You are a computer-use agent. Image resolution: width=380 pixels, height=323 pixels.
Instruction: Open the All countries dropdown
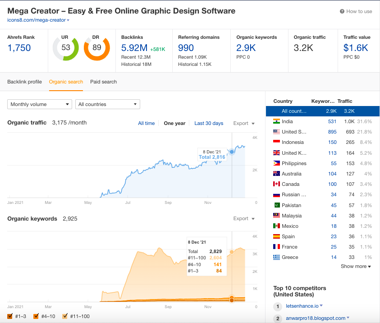pos(108,104)
